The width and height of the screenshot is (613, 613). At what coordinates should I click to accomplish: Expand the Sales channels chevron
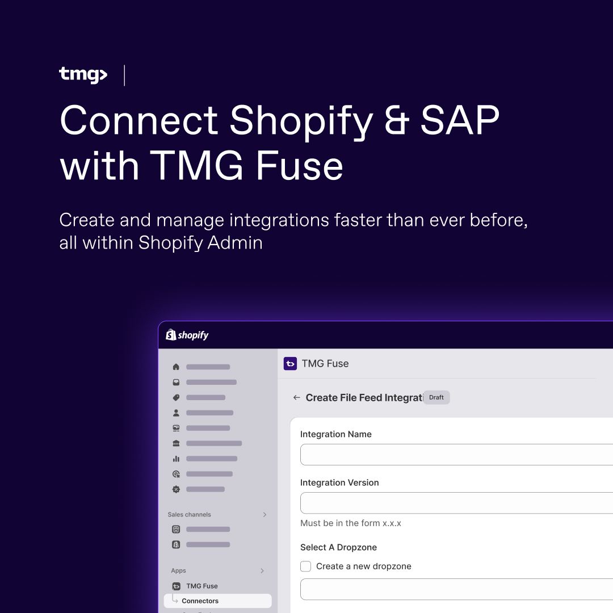click(264, 515)
